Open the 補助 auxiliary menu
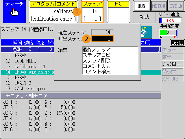The height and width of the screenshot is (139, 185). pos(145,17)
